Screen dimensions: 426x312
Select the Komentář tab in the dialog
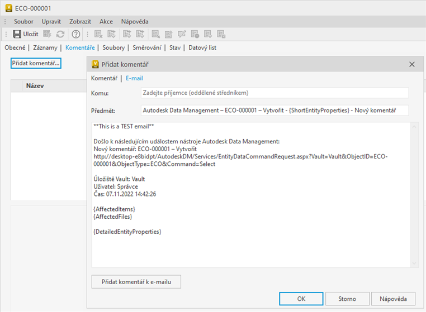point(104,78)
